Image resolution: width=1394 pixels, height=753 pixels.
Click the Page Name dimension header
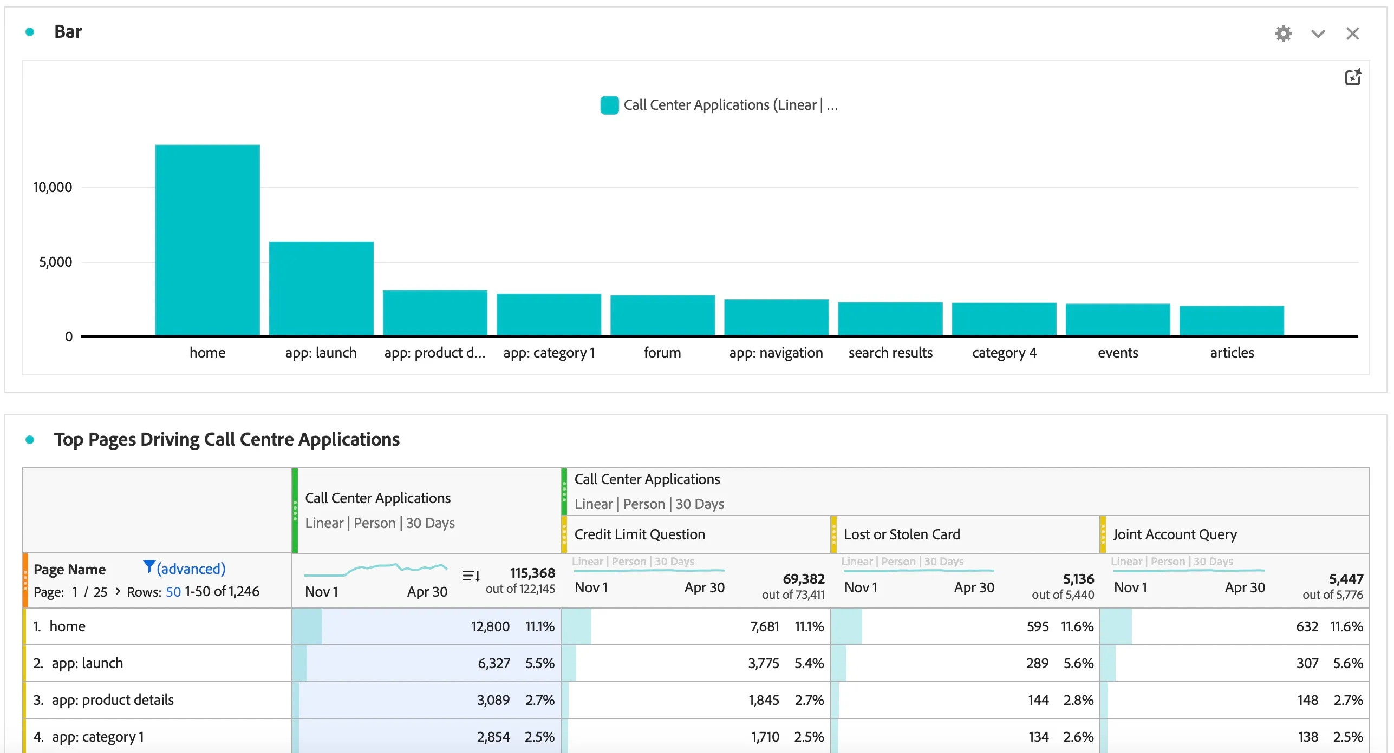pyautogui.click(x=69, y=569)
